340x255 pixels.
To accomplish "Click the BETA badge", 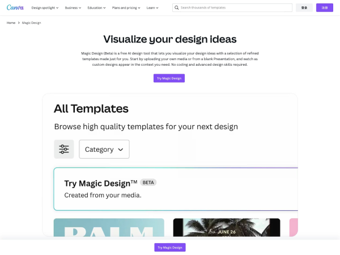I will (x=148, y=182).
